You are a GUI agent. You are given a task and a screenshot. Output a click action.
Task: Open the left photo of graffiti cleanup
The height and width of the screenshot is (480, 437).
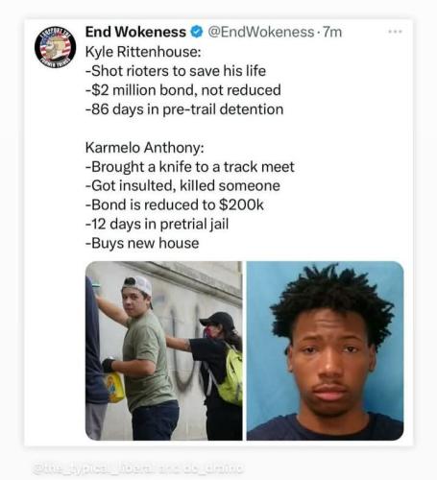(x=164, y=350)
